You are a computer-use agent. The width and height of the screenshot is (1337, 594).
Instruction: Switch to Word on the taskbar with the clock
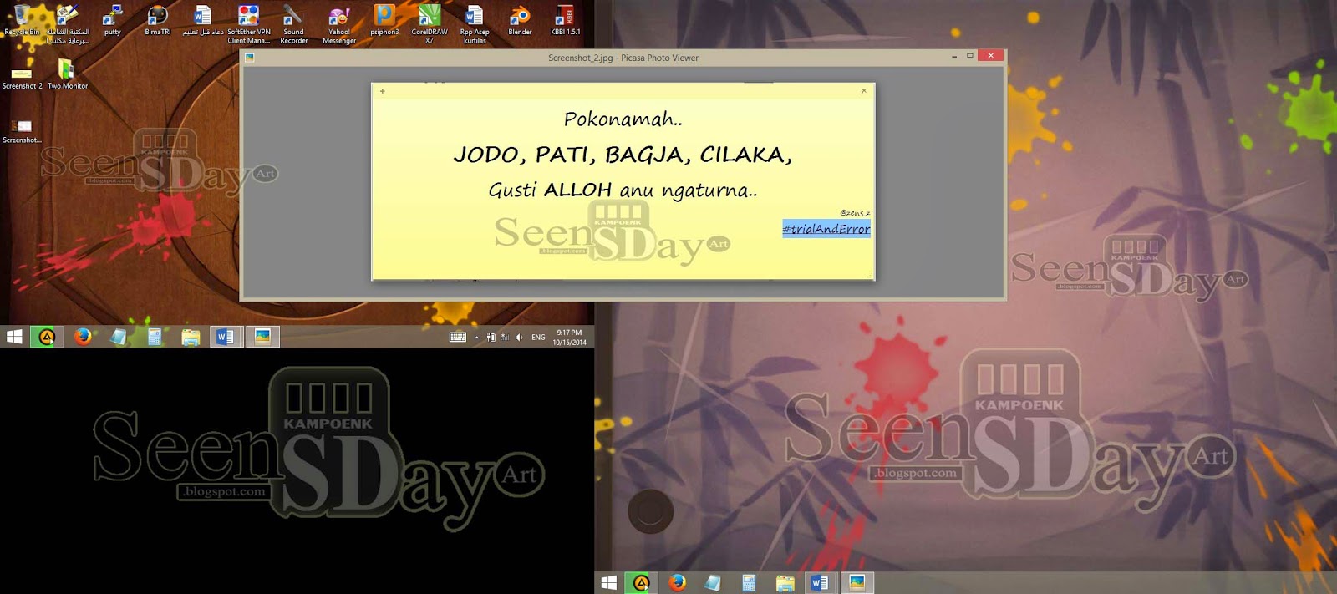226,337
